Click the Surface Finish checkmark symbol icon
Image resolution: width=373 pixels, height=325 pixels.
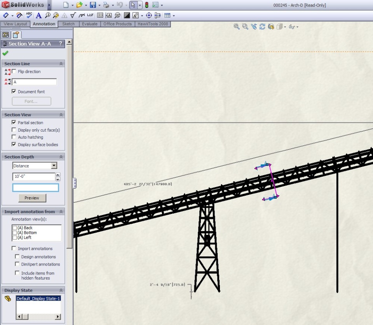73,16
